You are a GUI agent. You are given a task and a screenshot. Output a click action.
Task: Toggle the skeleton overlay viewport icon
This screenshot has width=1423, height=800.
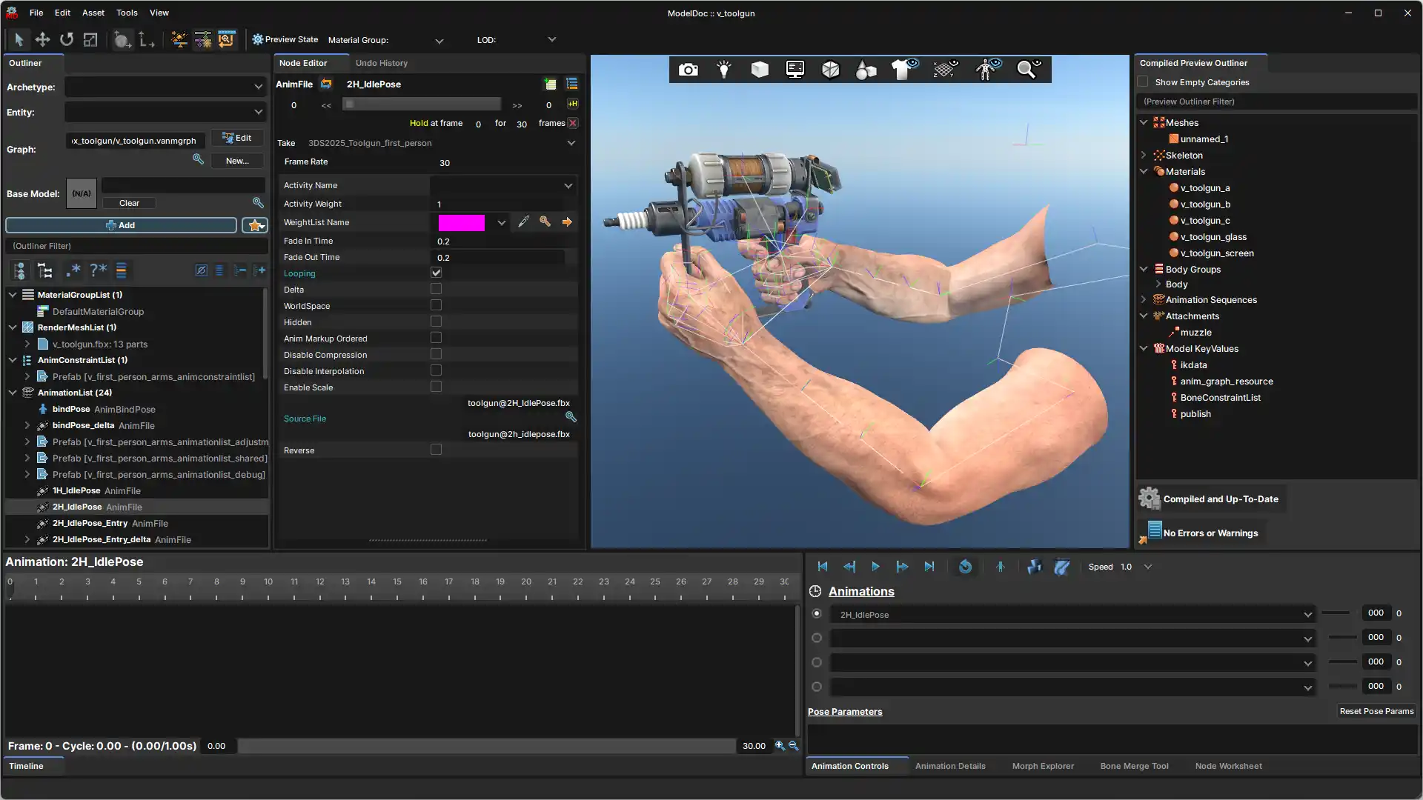pyautogui.click(x=986, y=69)
